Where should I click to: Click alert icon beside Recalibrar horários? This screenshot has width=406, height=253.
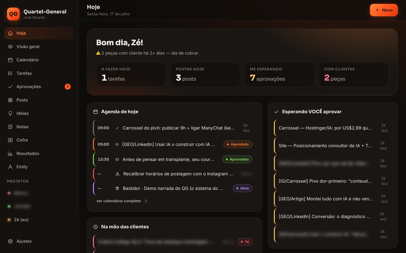(x=117, y=174)
